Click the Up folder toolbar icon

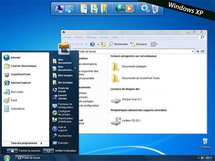point(104,44)
